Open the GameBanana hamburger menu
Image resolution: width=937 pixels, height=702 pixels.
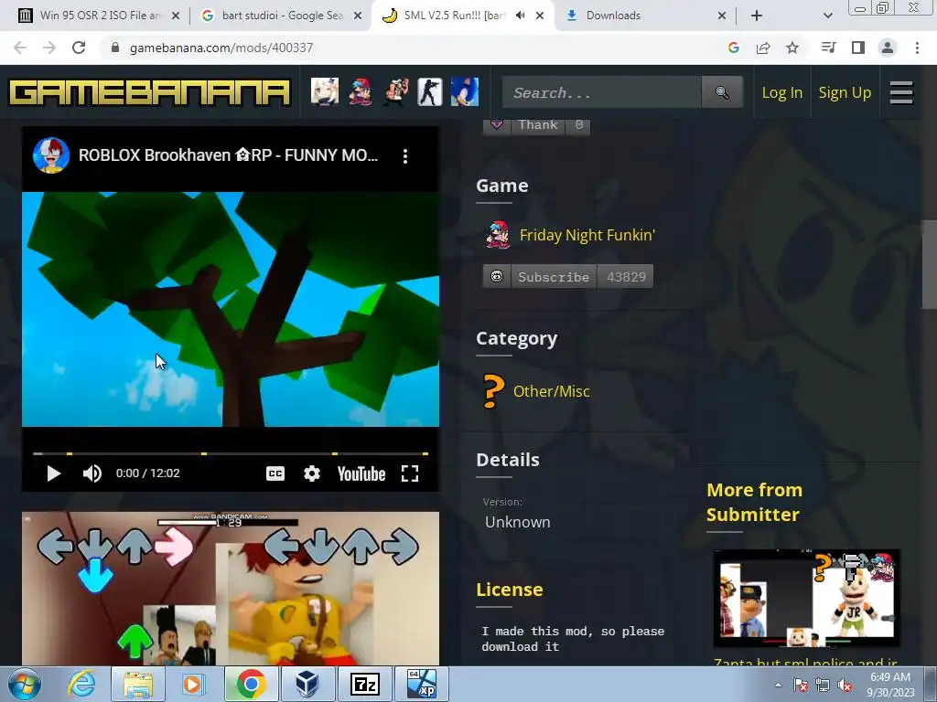coord(901,92)
